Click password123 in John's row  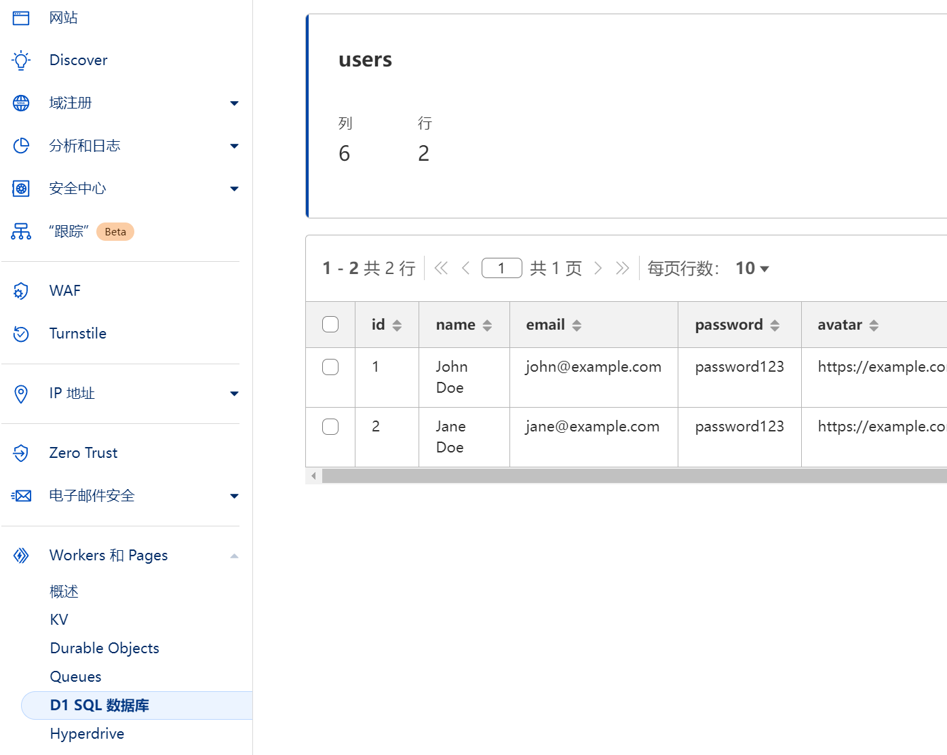(739, 367)
